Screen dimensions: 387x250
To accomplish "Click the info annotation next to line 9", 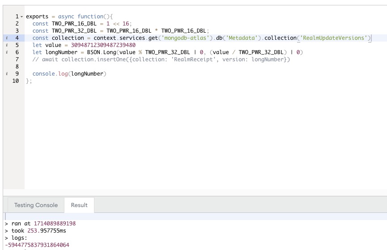I will 8,74.
